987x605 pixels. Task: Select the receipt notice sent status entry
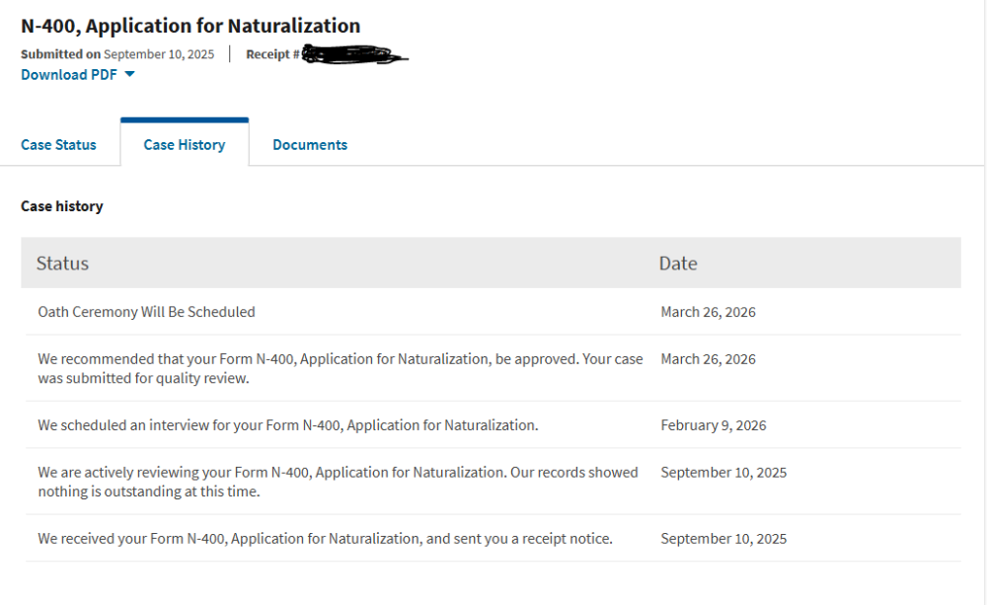[x=325, y=539]
